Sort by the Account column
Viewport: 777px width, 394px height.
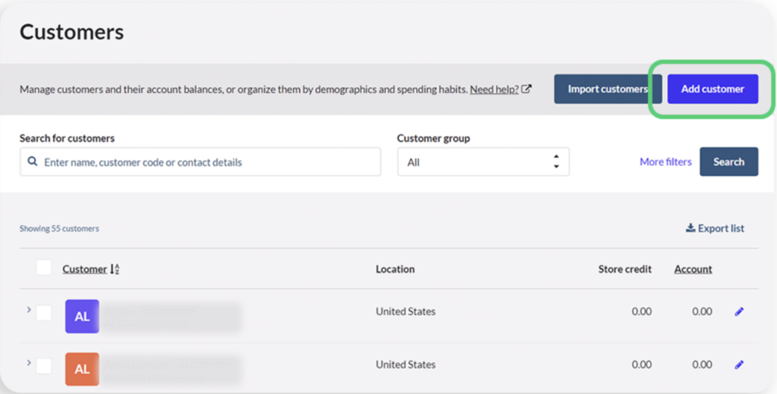click(693, 269)
